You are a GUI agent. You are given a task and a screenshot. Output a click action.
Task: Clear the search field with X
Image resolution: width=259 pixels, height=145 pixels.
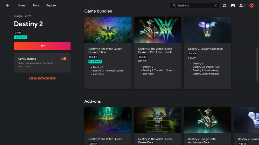(215, 5)
